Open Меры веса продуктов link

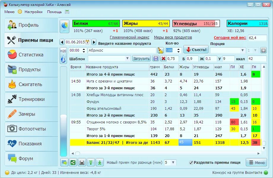[x=173, y=37]
